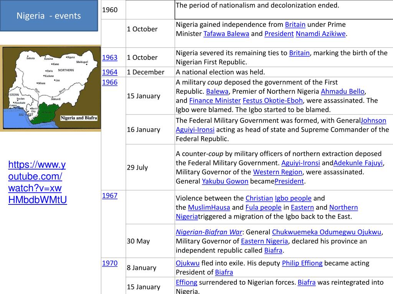Click the Yakubu Gowon link
This screenshot has height=294, width=393.
225,181
